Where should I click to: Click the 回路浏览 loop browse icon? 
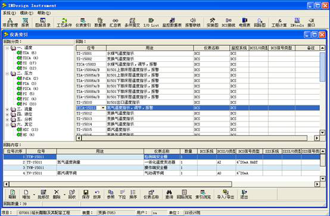(x=184, y=194)
